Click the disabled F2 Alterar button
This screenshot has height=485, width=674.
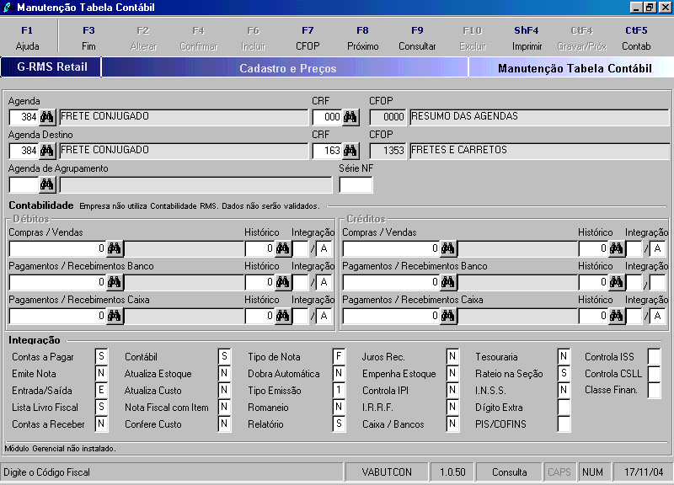tap(143, 38)
